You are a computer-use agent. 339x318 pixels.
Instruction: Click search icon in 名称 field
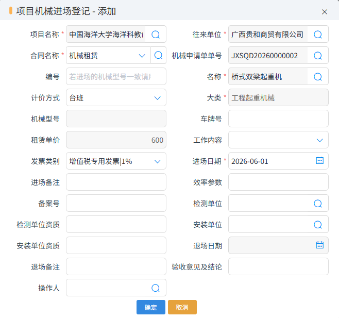[318, 77]
